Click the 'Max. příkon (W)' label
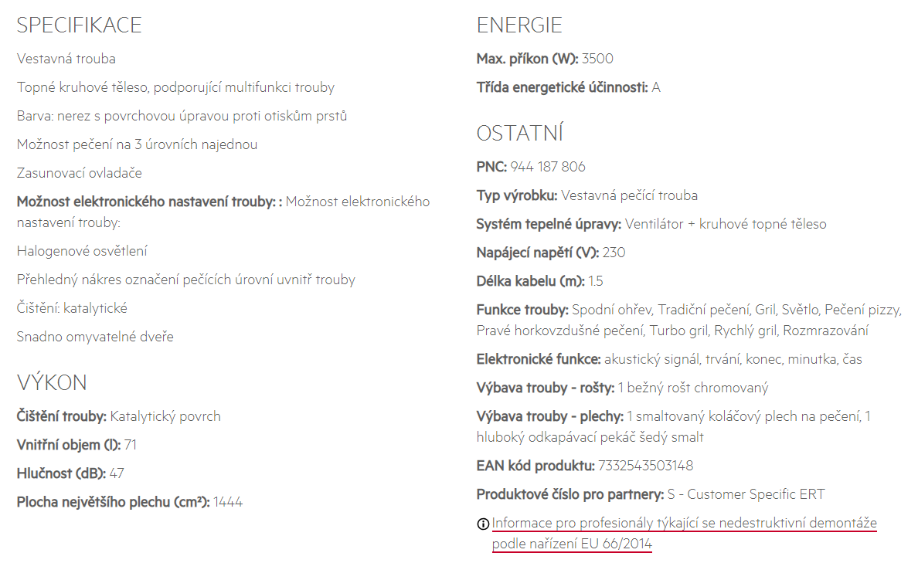Screen dimensions: 918x580 pos(528,59)
